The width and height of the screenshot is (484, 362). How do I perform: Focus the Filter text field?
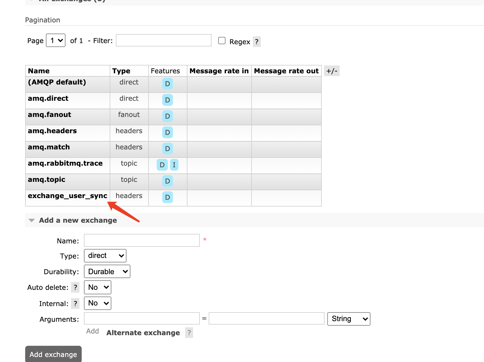pyautogui.click(x=164, y=40)
